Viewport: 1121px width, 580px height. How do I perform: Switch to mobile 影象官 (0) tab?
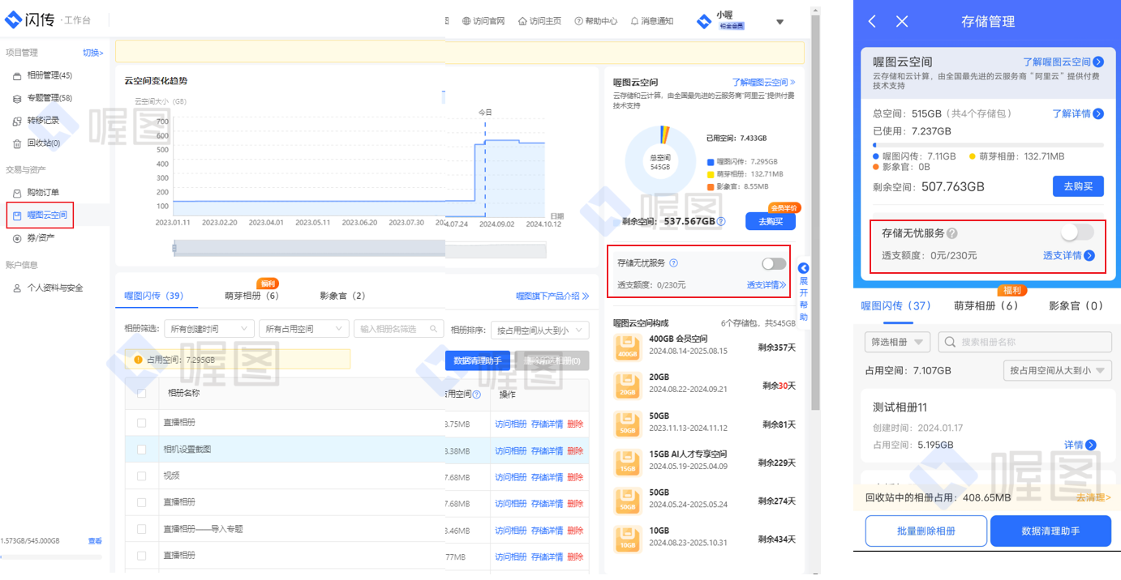[1076, 306]
